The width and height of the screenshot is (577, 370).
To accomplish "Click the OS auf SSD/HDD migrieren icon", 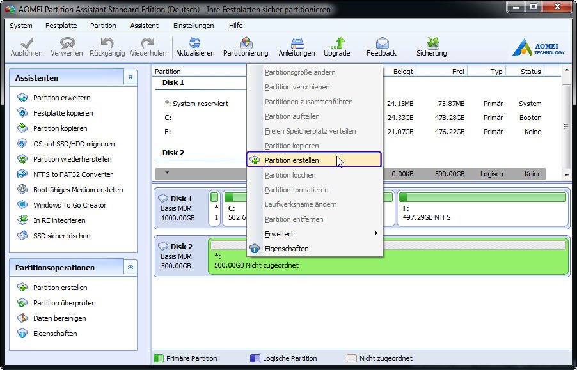I will click(22, 144).
